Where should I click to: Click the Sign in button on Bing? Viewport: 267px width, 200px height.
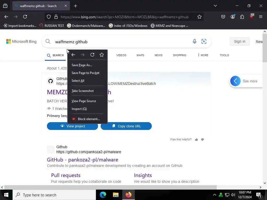click(x=240, y=41)
